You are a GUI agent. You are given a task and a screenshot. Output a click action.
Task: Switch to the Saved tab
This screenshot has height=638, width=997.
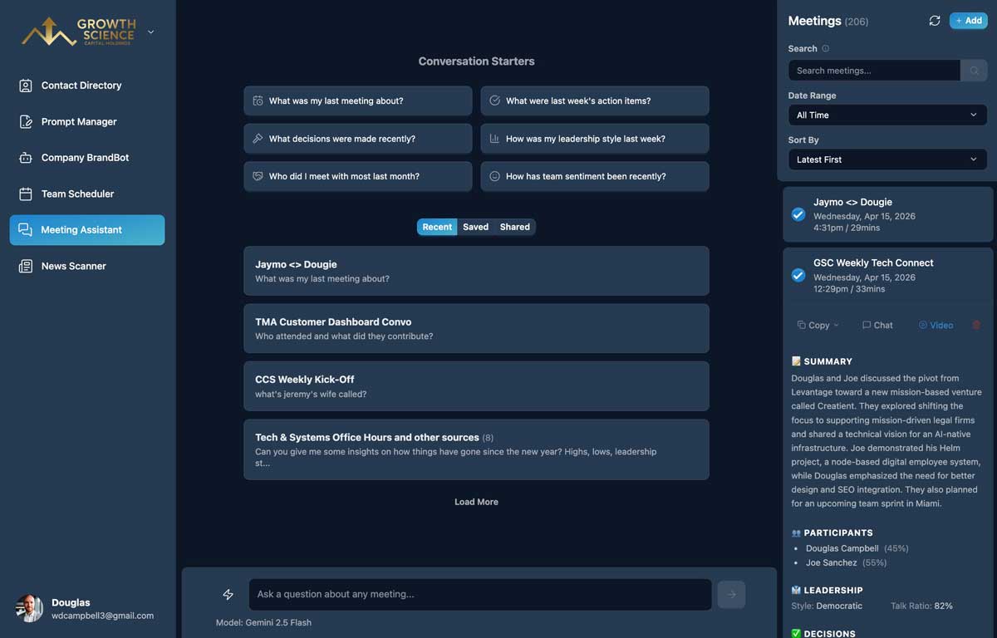(x=475, y=227)
